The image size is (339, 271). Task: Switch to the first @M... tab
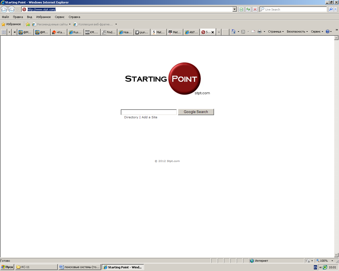pos(25,32)
